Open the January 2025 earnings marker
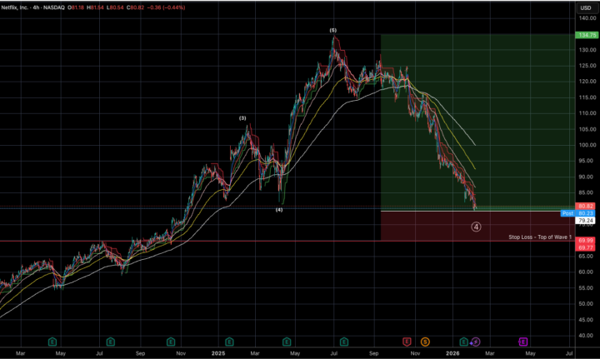600x359 pixels. (229, 342)
